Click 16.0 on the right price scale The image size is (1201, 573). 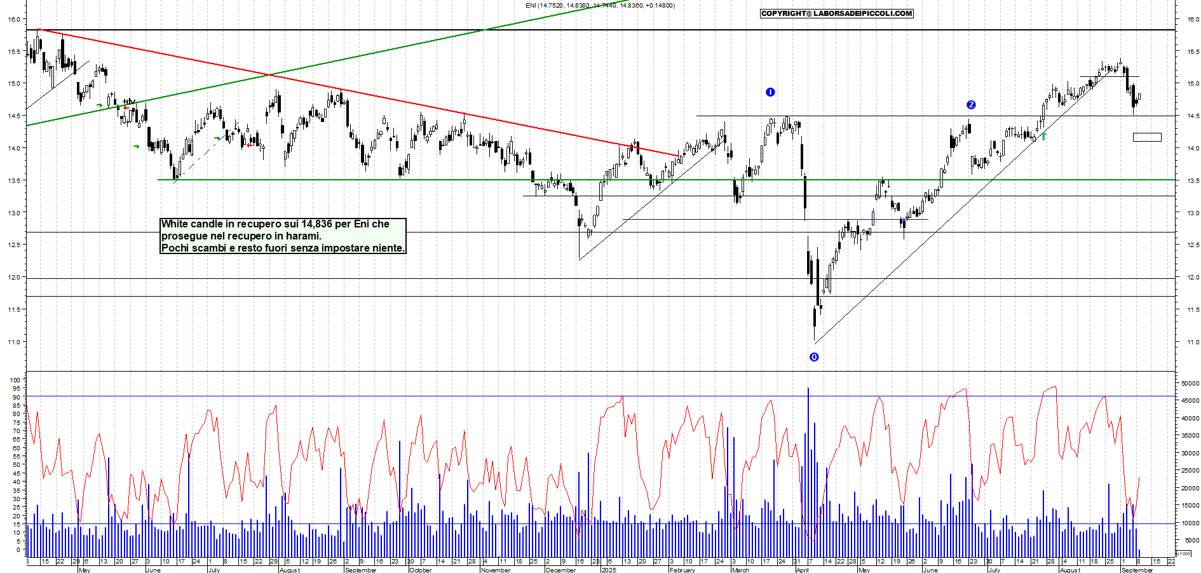1193,19
